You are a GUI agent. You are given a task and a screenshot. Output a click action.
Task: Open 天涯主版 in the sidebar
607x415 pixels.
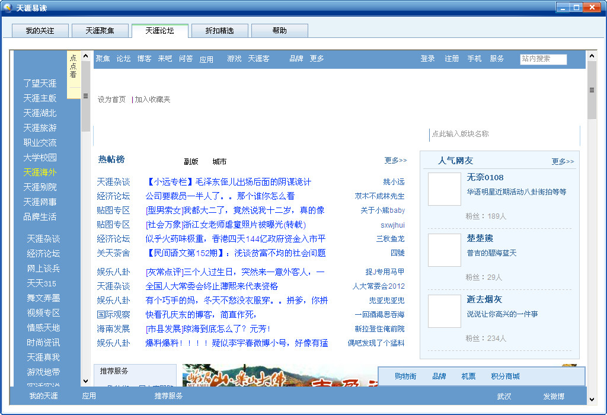click(40, 98)
